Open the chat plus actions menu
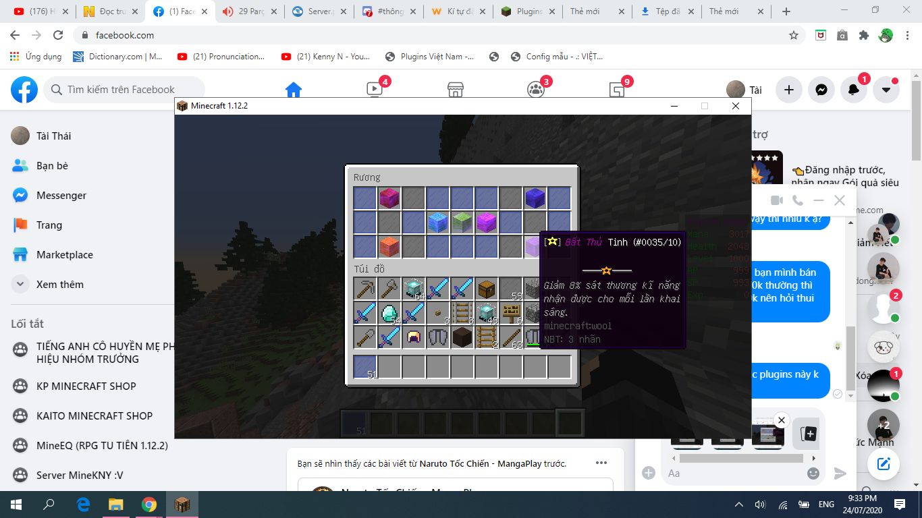This screenshot has height=518, width=922. (649, 473)
